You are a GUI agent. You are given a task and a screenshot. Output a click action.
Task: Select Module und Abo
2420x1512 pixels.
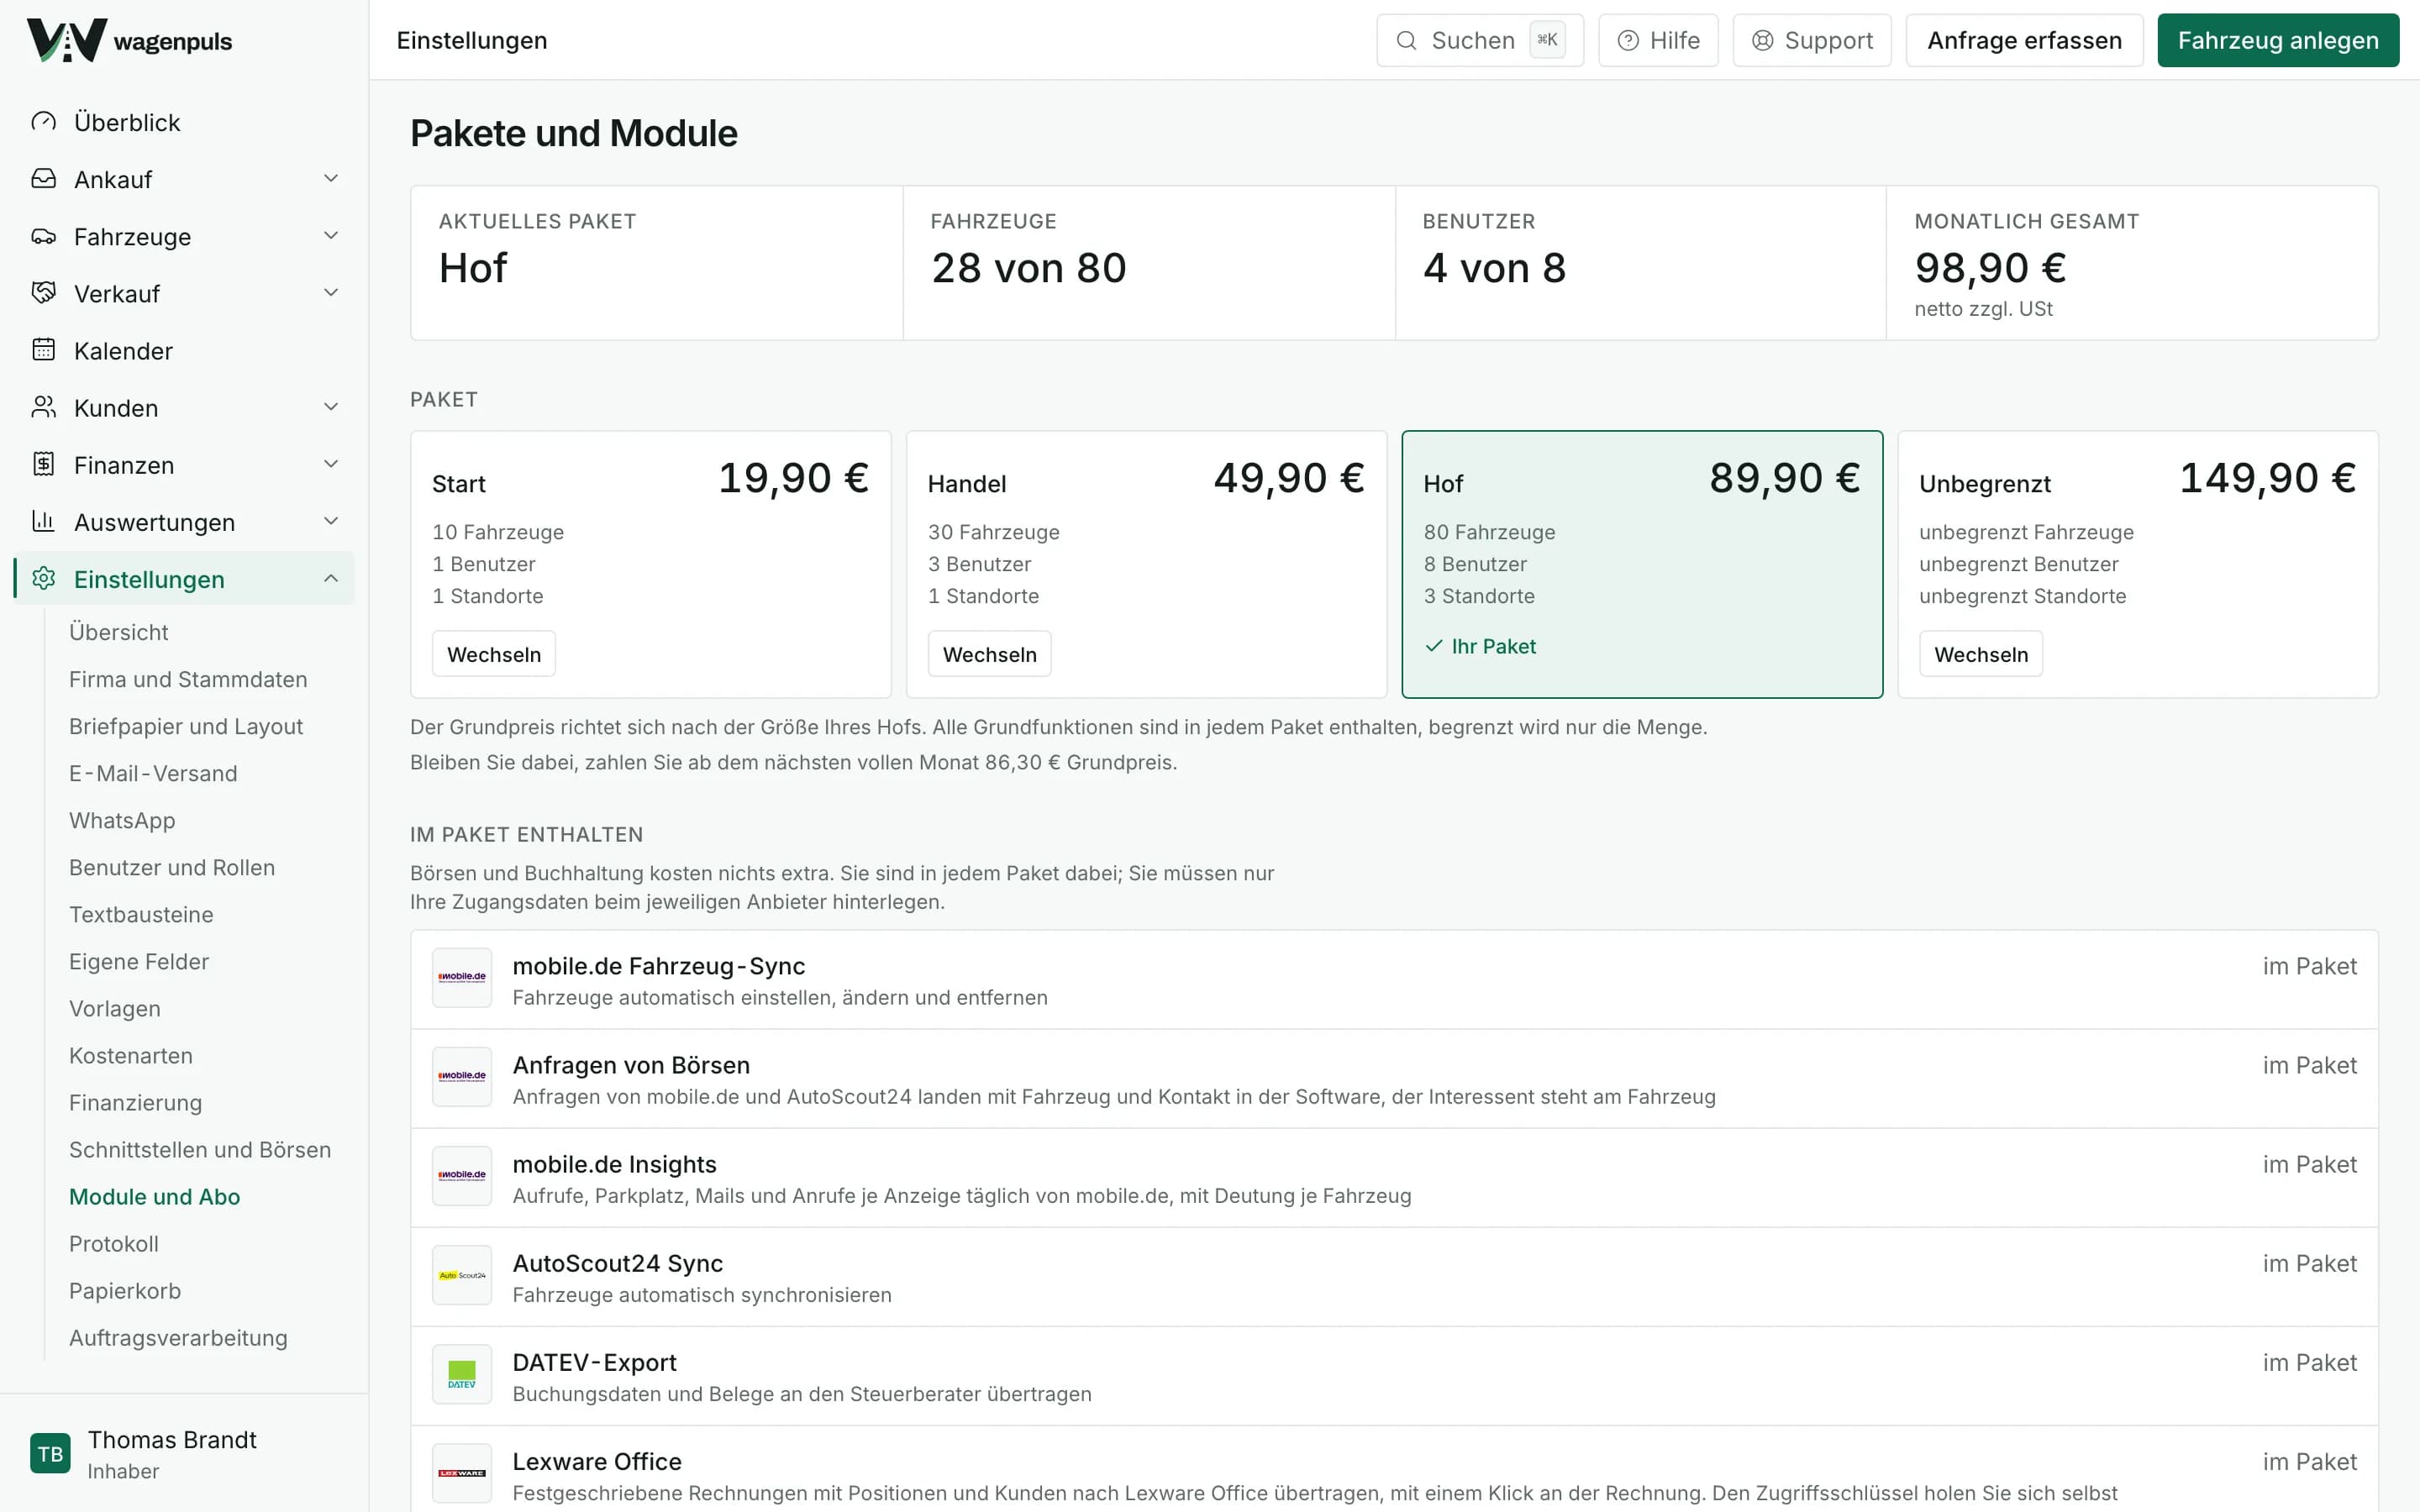(x=155, y=1196)
